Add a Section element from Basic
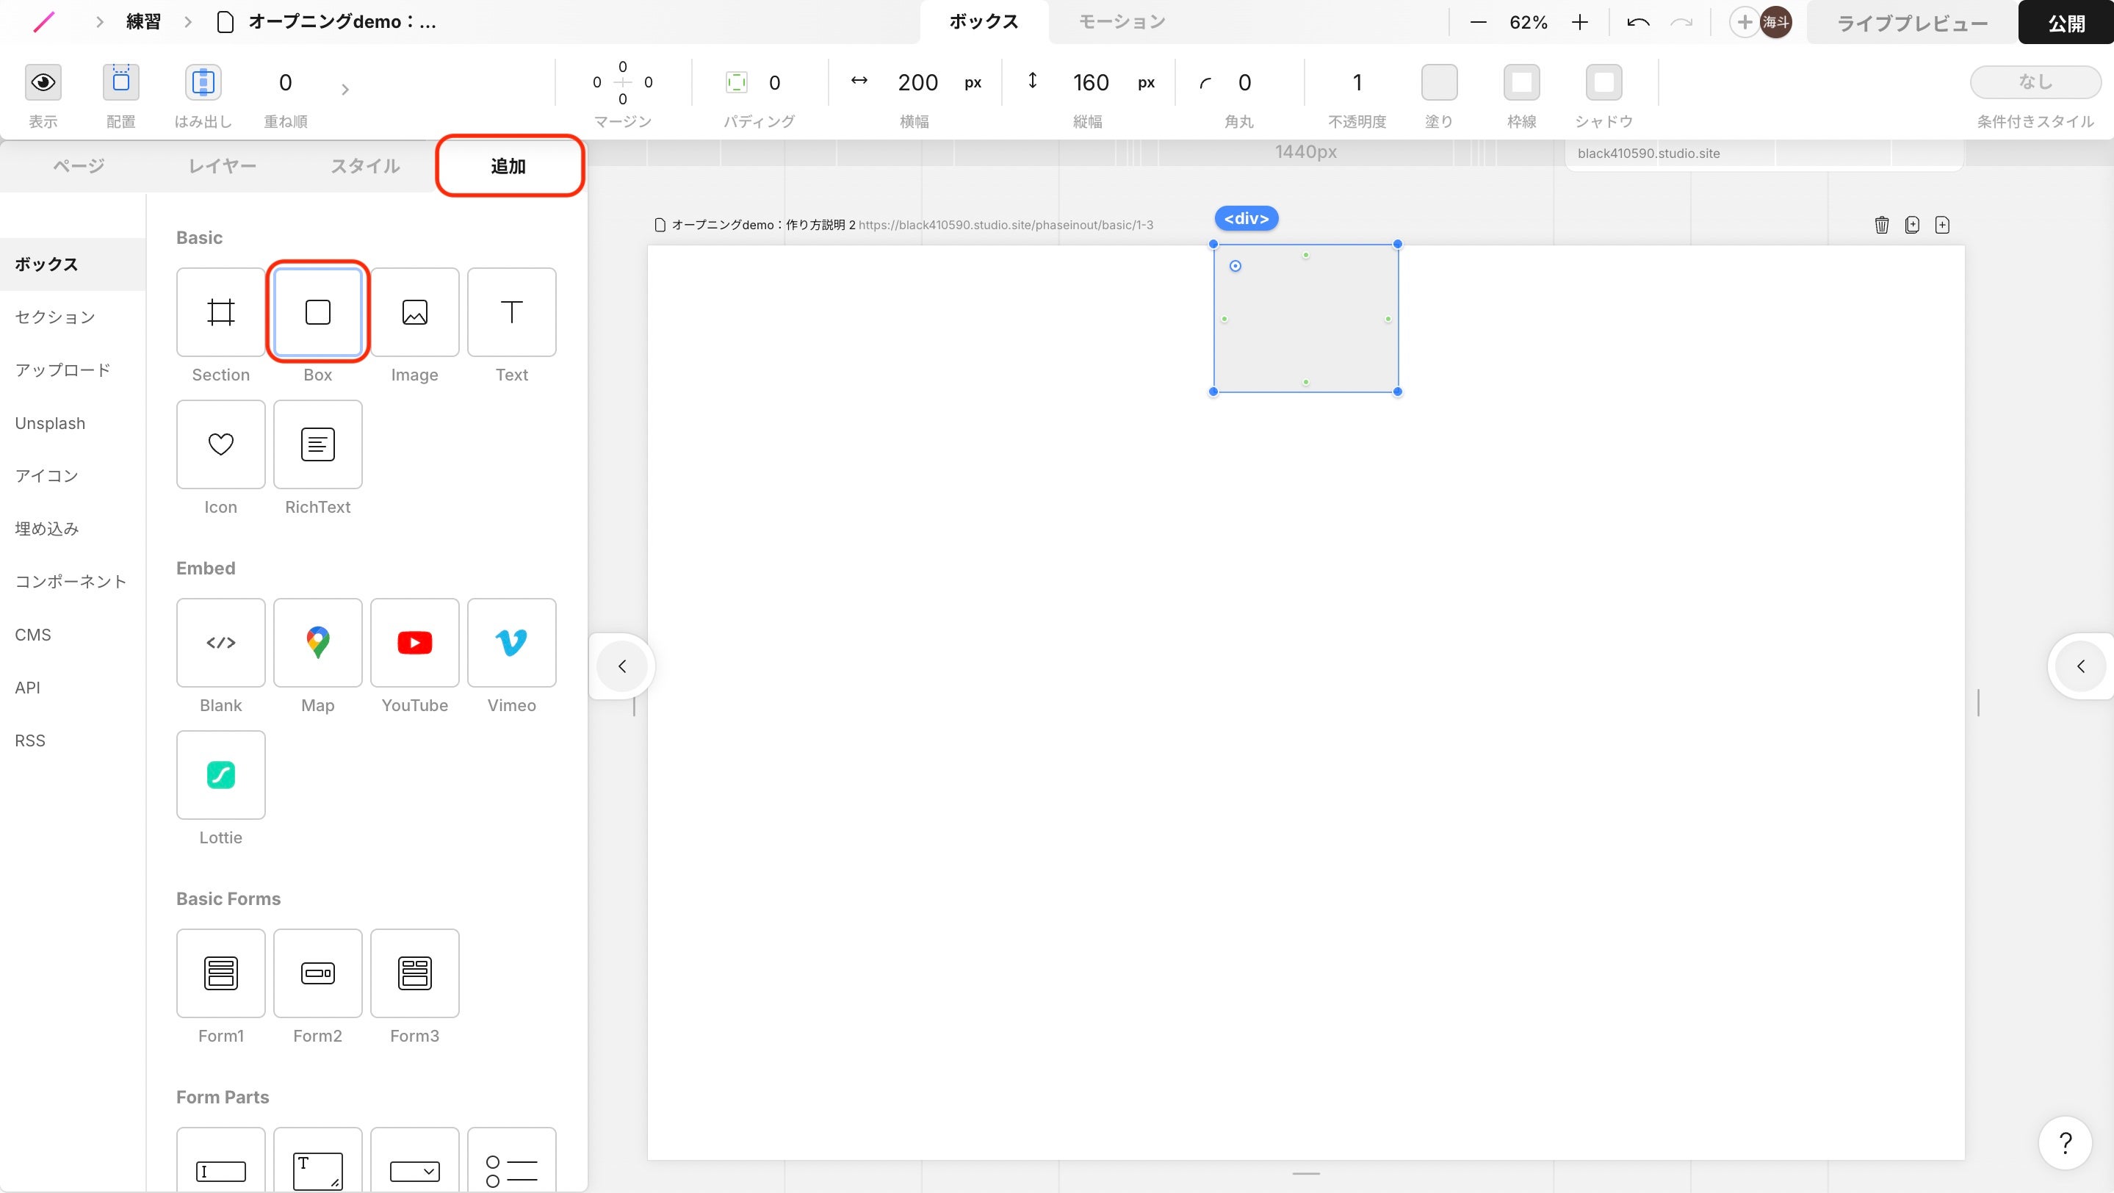This screenshot has height=1193, width=2114. (220, 311)
